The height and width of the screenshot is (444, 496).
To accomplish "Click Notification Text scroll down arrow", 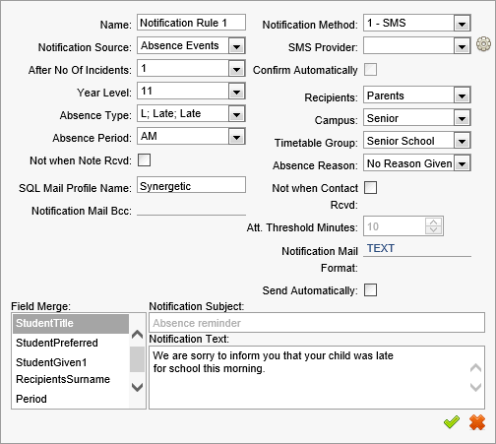I will click(475, 387).
